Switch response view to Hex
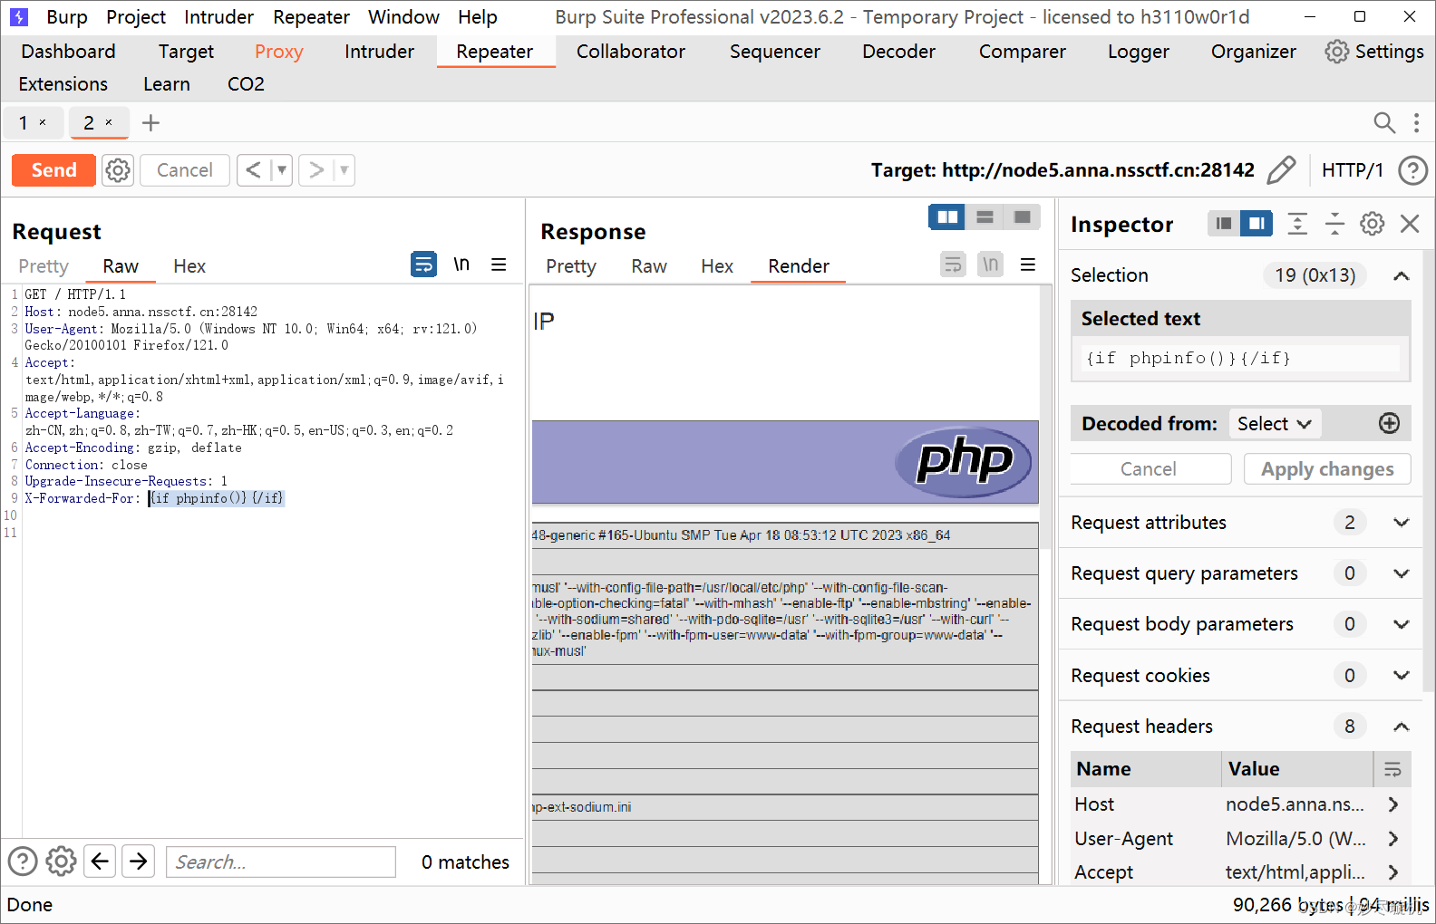The image size is (1436, 924). 717,266
